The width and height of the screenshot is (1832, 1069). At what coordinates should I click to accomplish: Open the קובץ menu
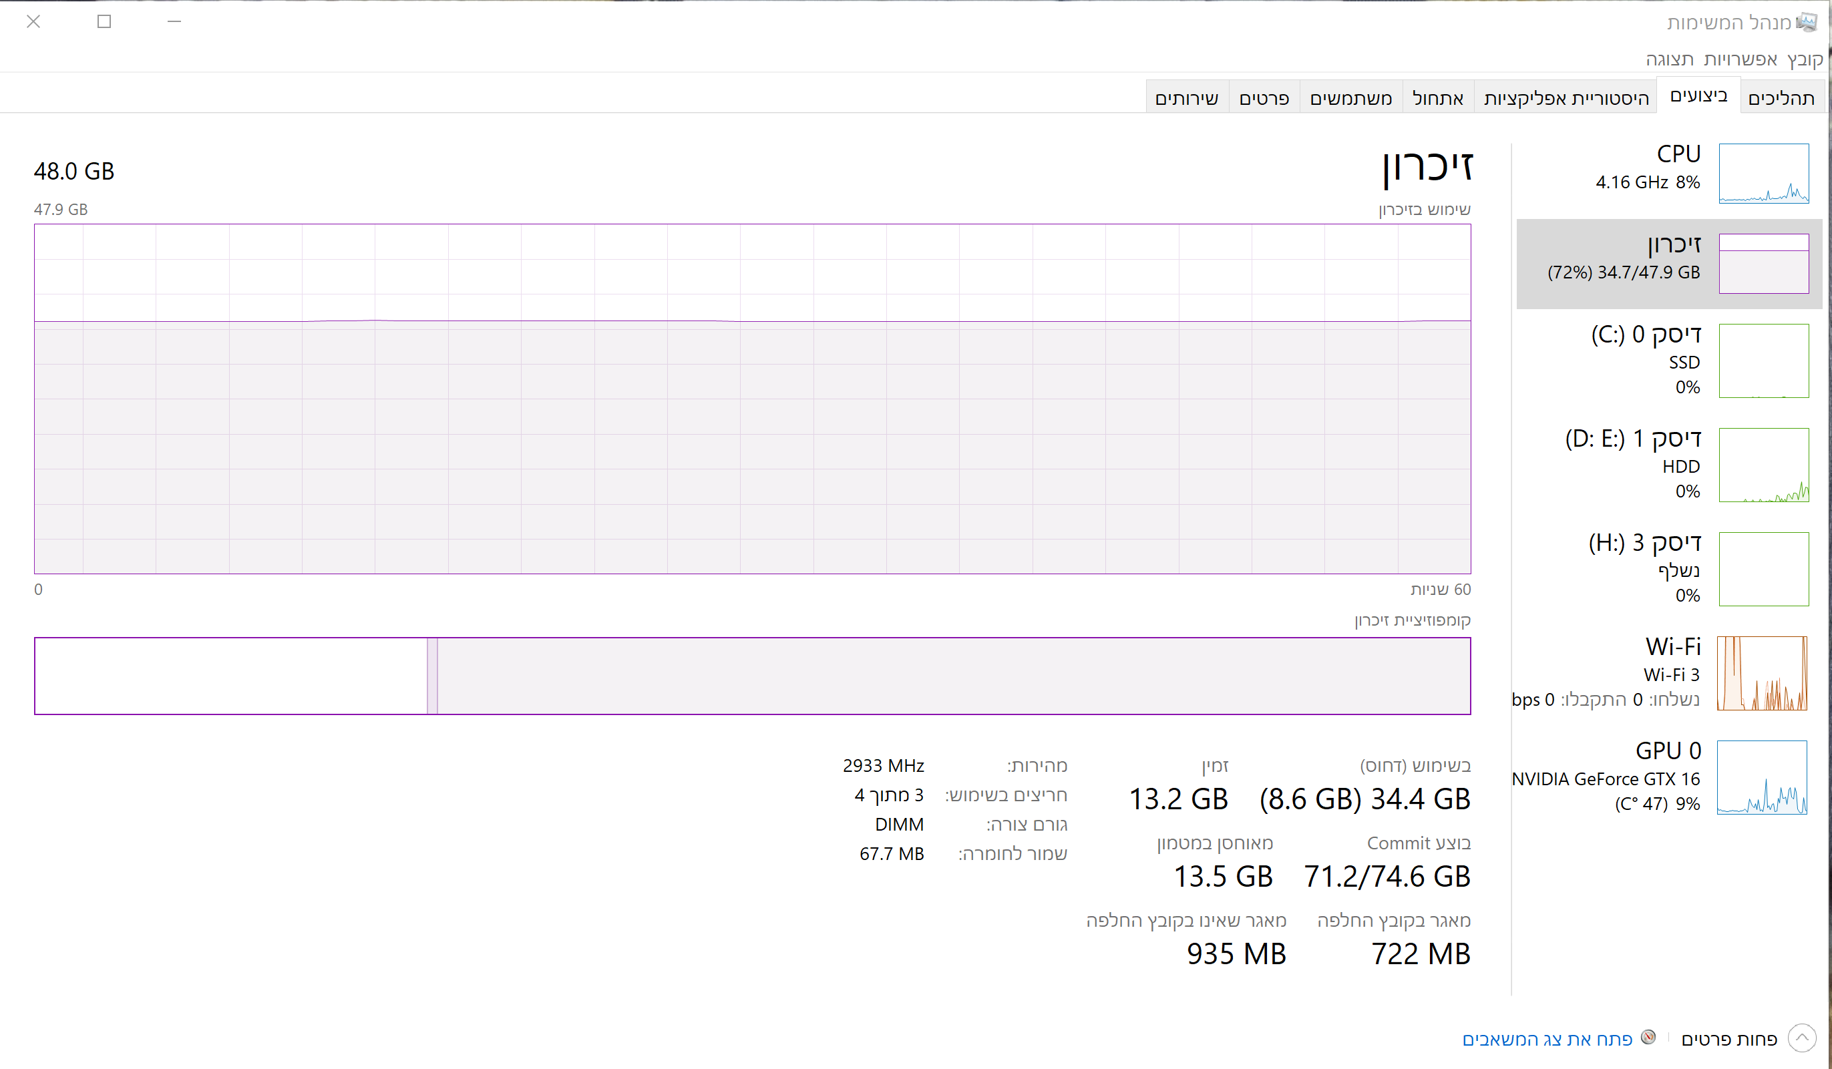(1805, 59)
